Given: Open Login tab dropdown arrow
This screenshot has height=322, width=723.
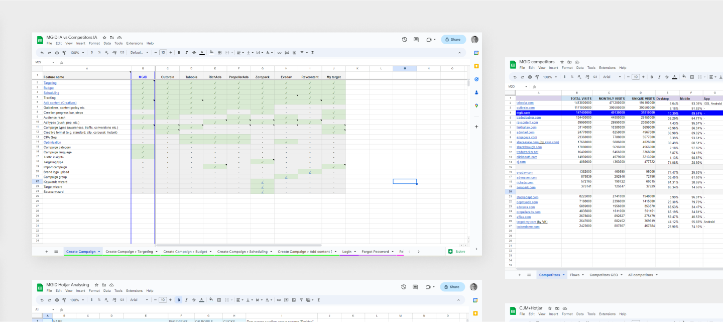Looking at the screenshot, I should pyautogui.click(x=355, y=252).
